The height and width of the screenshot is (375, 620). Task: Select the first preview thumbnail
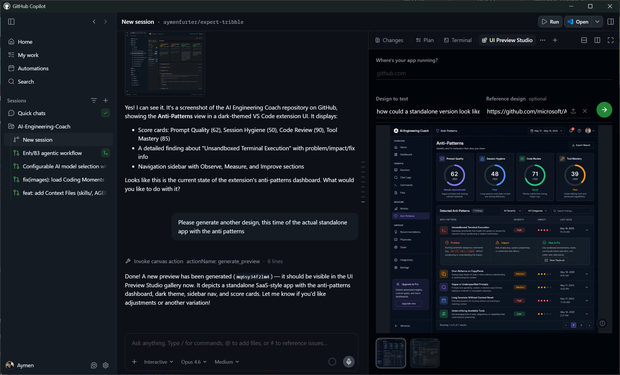pyautogui.click(x=391, y=353)
